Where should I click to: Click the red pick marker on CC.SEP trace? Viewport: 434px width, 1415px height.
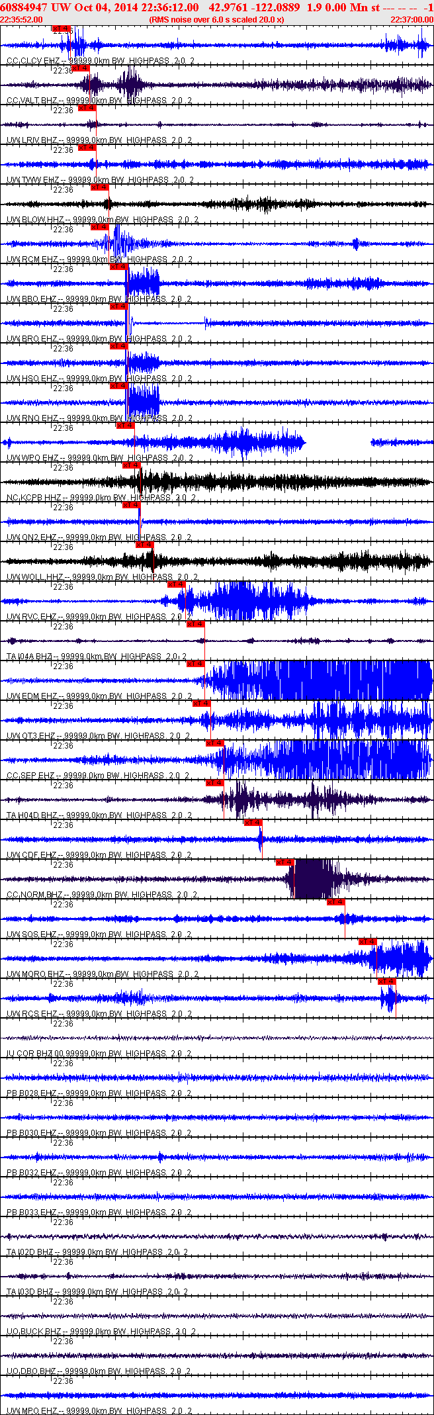pos(215,743)
